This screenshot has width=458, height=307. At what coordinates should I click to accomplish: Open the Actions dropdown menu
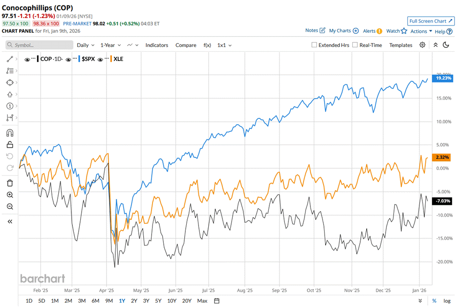coord(421,31)
